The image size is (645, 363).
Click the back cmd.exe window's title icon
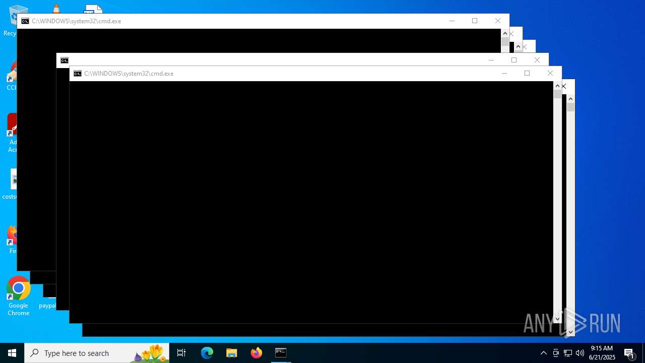point(25,21)
